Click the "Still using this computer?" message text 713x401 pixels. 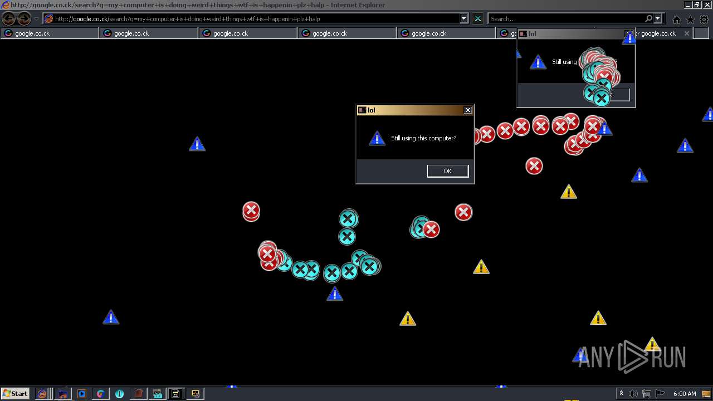click(x=423, y=138)
